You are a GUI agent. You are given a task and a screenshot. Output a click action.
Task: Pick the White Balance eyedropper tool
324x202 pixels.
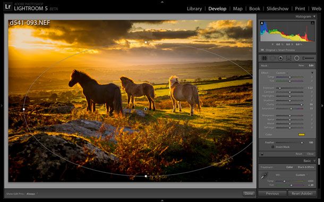click(263, 176)
